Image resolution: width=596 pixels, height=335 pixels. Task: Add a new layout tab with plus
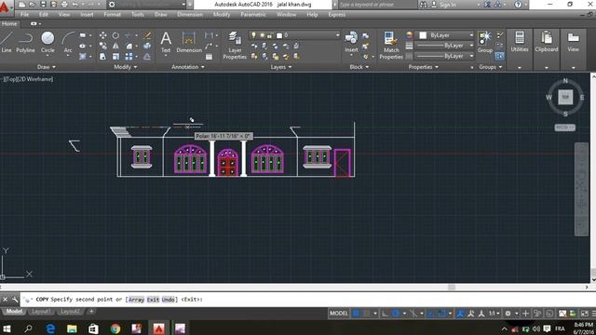pyautogui.click(x=91, y=312)
